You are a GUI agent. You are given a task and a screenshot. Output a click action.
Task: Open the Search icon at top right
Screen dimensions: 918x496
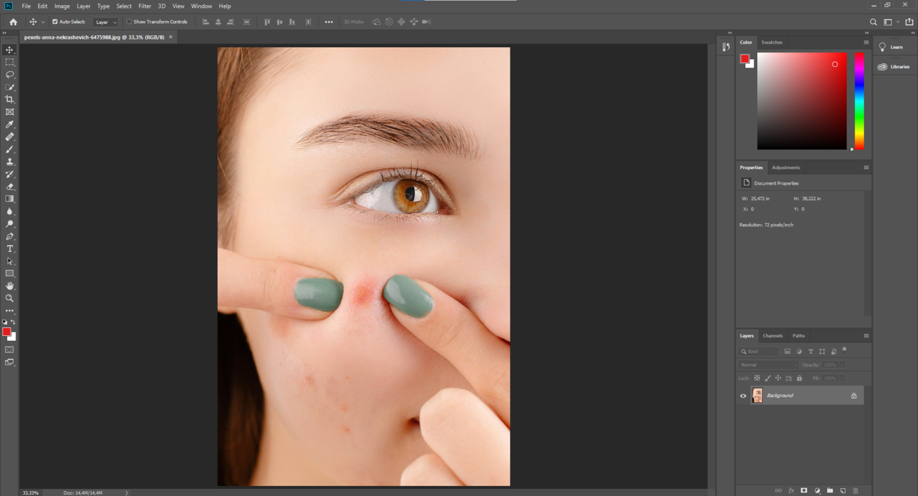coord(873,22)
